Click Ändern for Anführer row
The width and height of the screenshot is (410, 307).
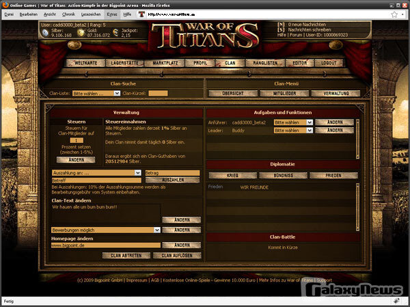tap(335, 122)
